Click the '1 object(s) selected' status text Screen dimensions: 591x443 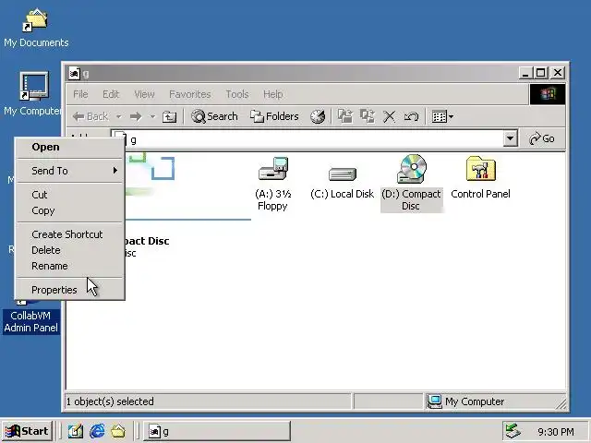(110, 401)
